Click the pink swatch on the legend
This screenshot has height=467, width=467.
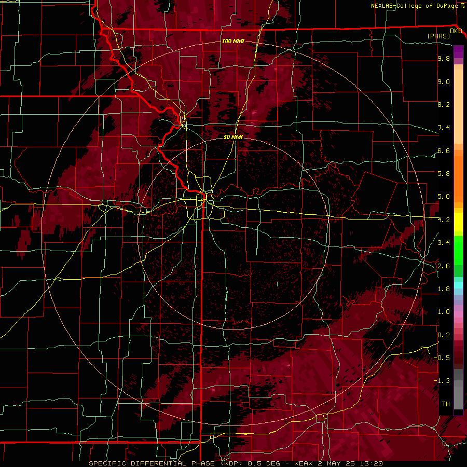pos(458,314)
